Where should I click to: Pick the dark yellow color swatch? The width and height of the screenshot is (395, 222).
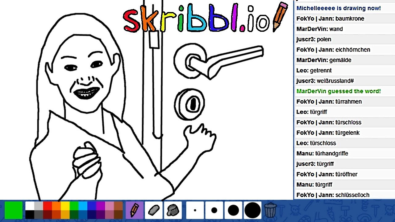tap(65, 215)
